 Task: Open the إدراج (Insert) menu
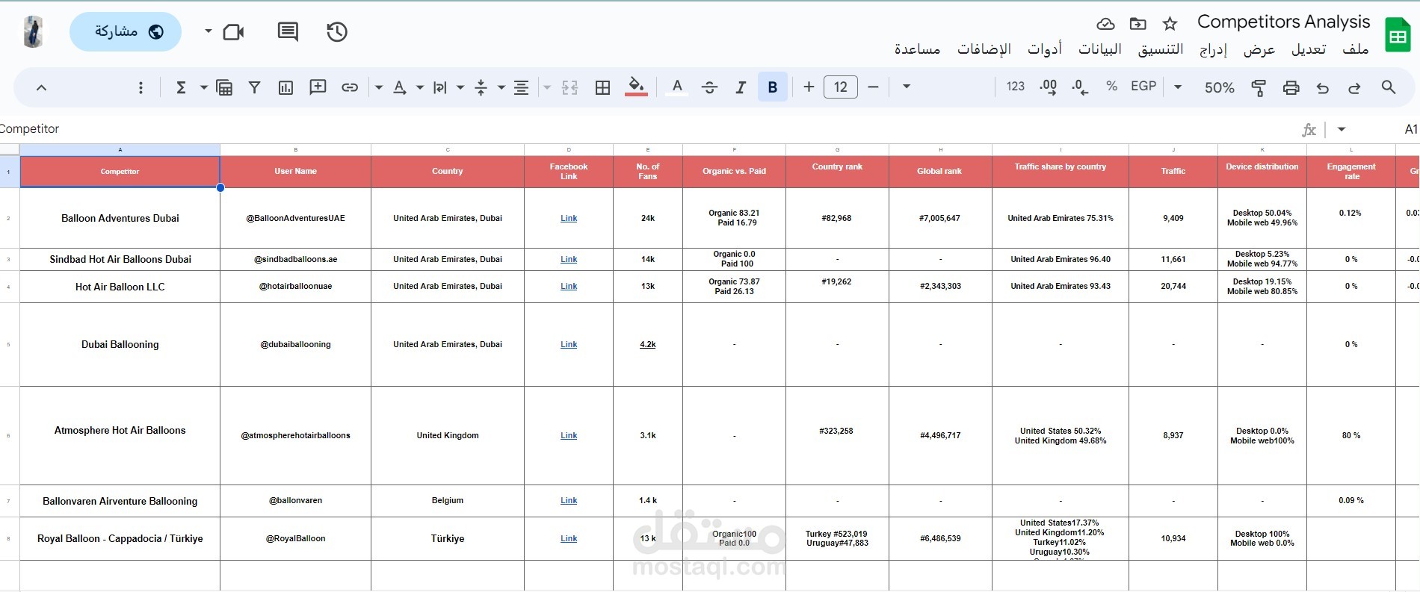[x=1214, y=49]
